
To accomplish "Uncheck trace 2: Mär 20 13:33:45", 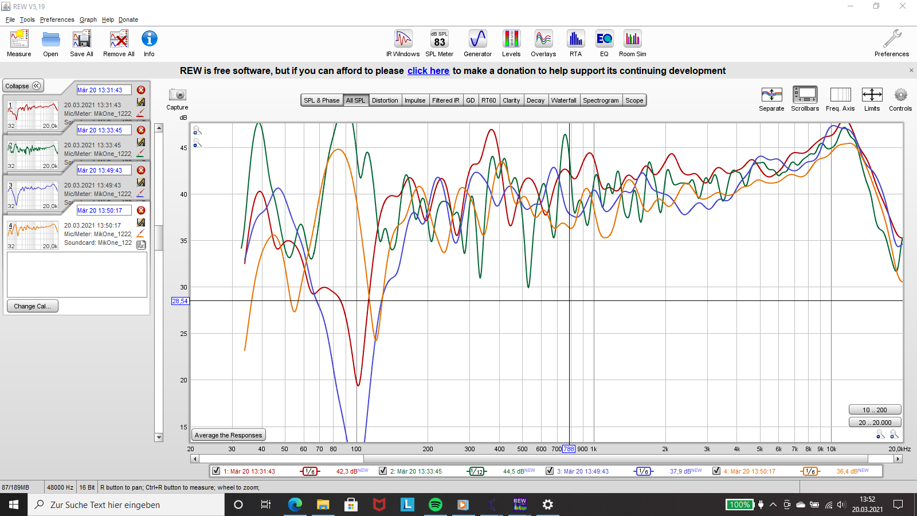I will pyautogui.click(x=383, y=471).
